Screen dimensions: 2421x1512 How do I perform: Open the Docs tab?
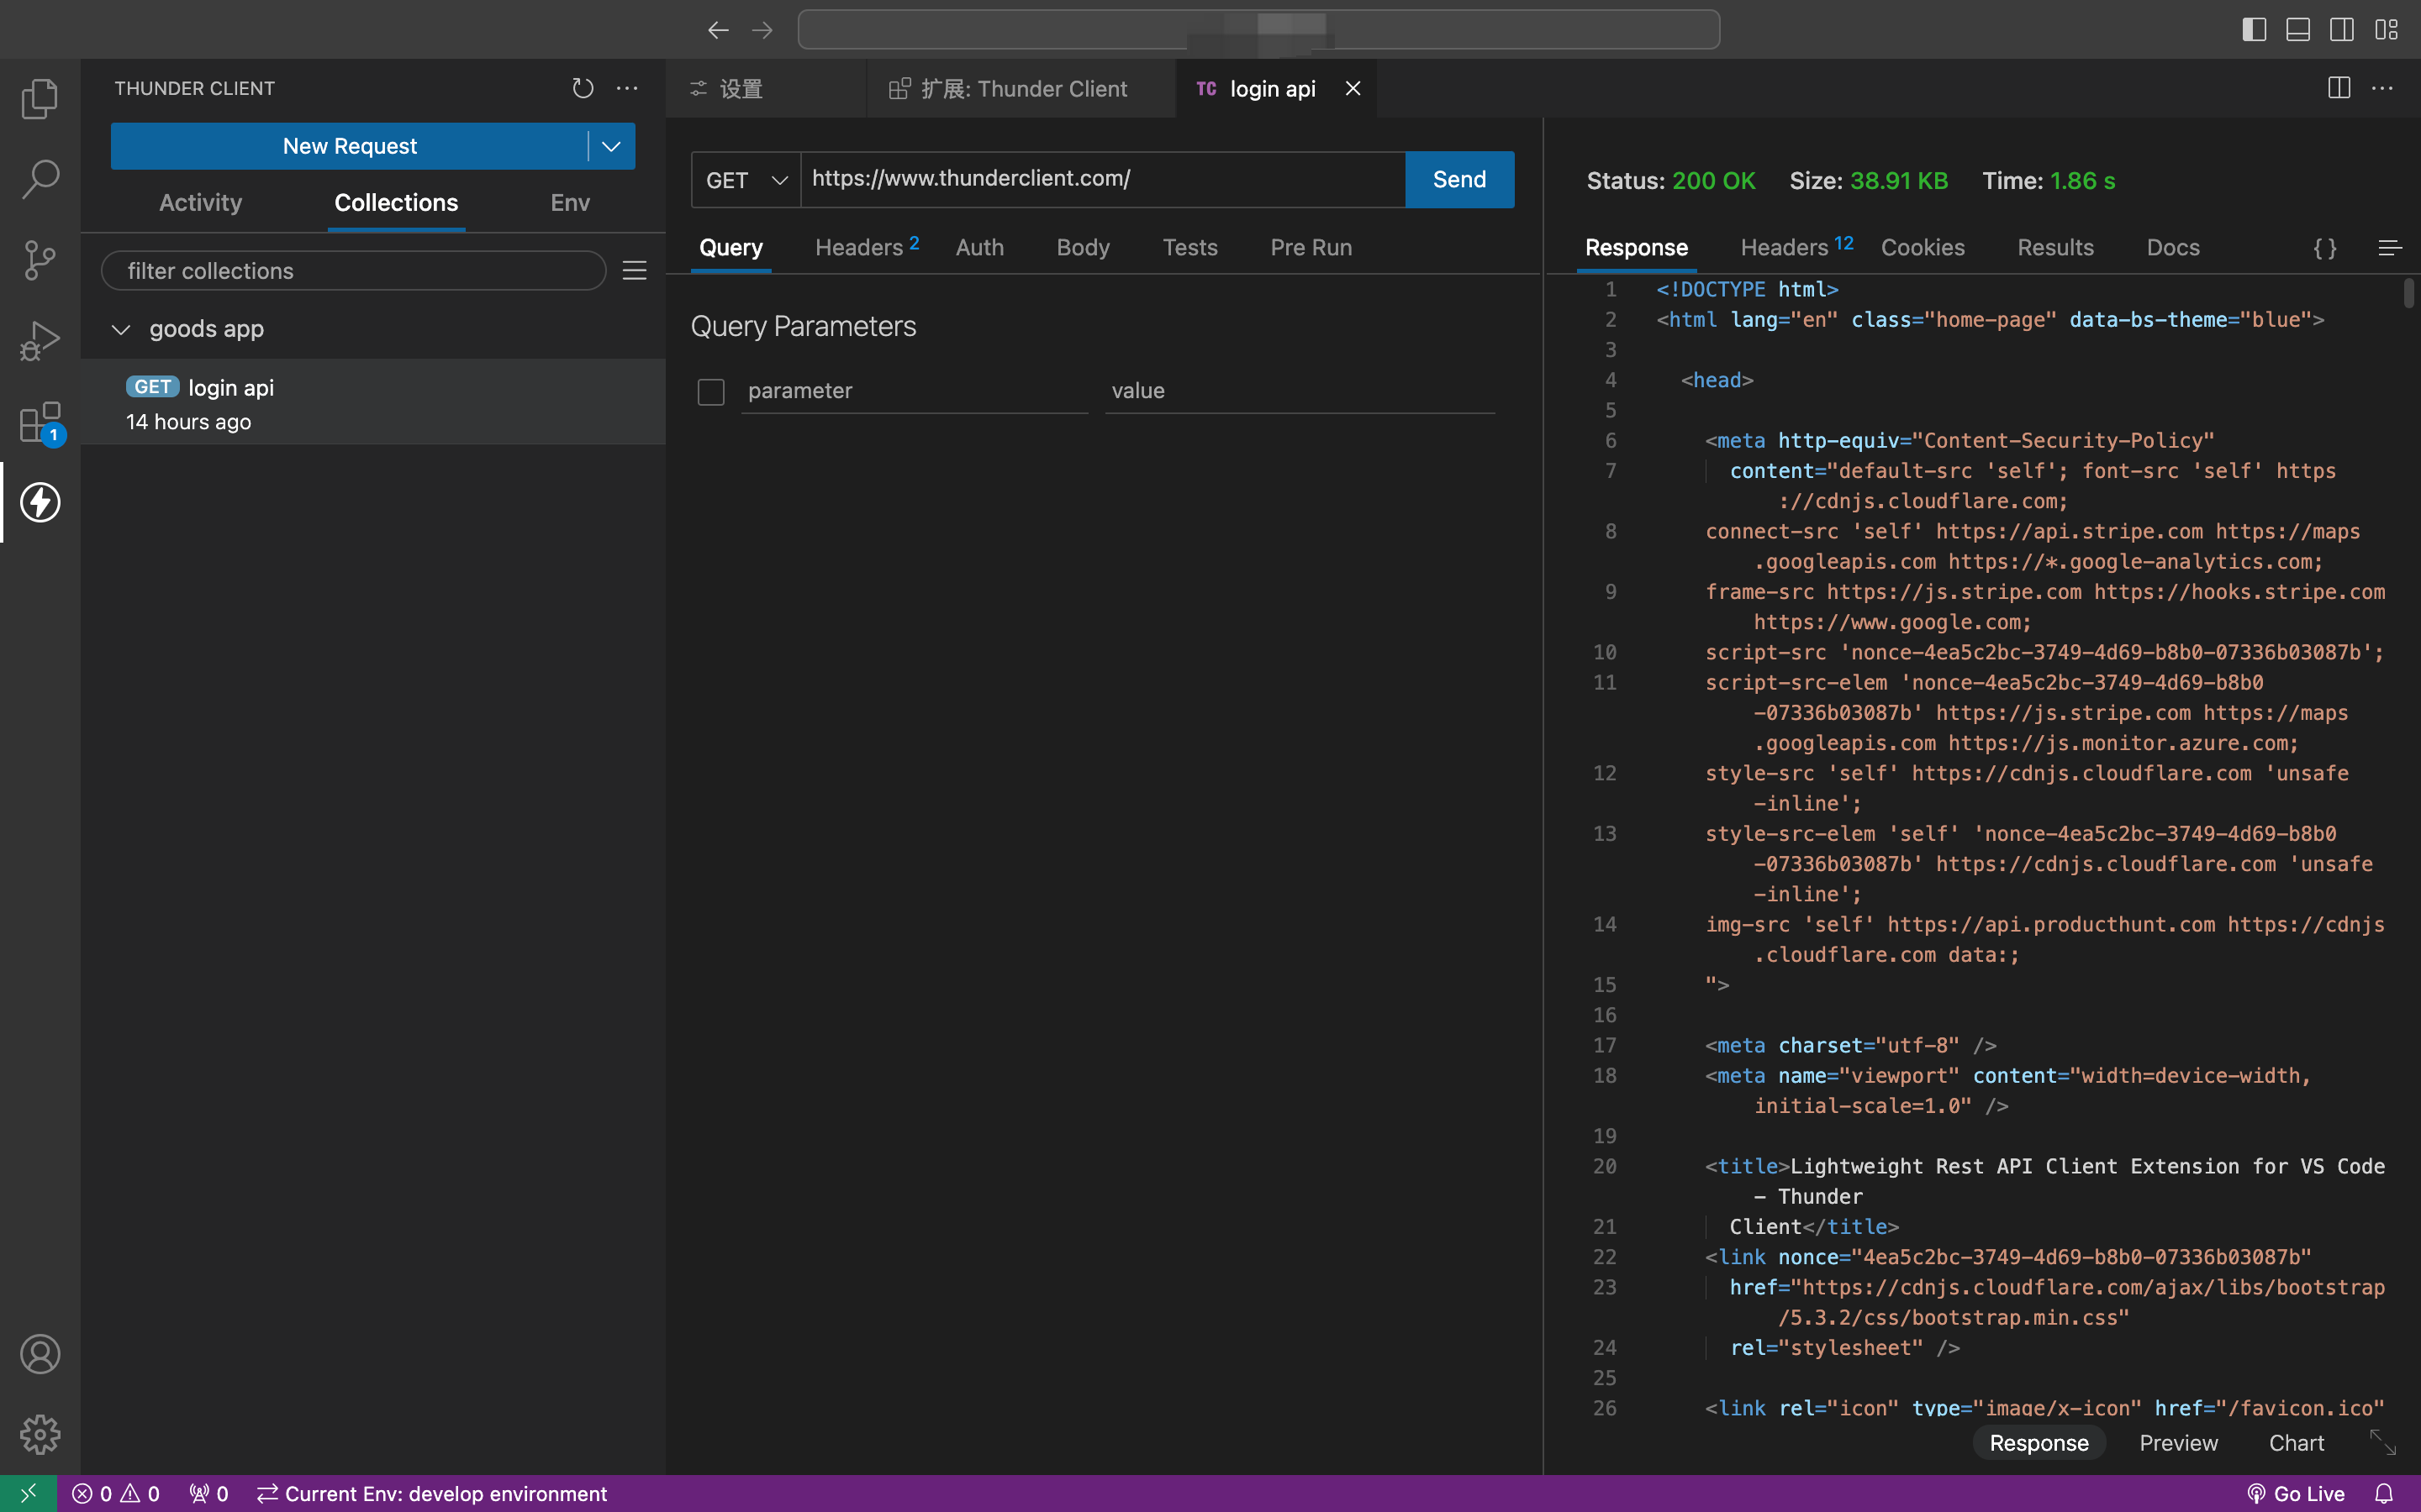coord(2172,247)
